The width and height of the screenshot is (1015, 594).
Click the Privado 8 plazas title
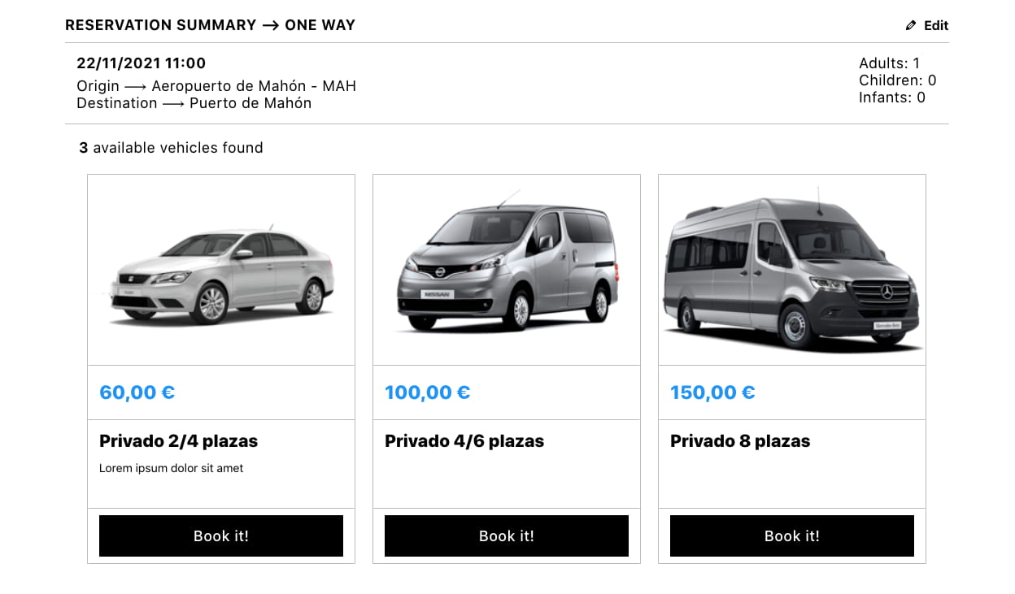740,441
